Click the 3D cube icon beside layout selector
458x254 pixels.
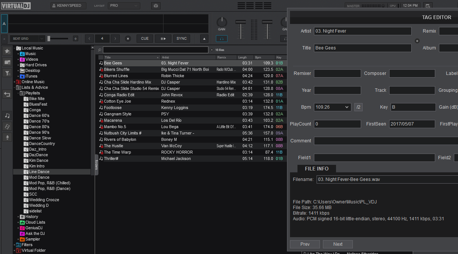pyautogui.click(x=156, y=6)
